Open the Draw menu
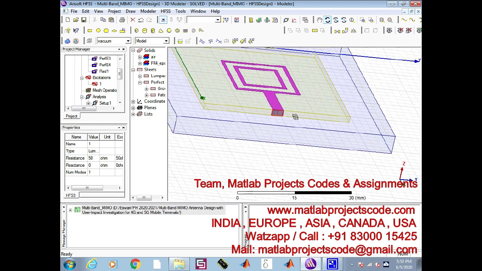 click(x=131, y=11)
